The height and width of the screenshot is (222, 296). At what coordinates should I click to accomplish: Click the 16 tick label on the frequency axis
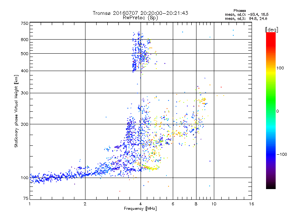tap(252, 204)
